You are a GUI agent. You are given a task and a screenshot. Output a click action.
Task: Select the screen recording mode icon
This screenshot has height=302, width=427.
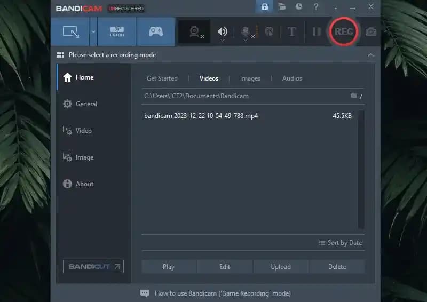click(x=71, y=31)
